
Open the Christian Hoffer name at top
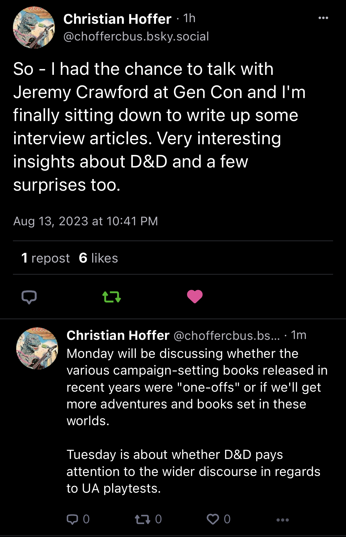tap(117, 19)
